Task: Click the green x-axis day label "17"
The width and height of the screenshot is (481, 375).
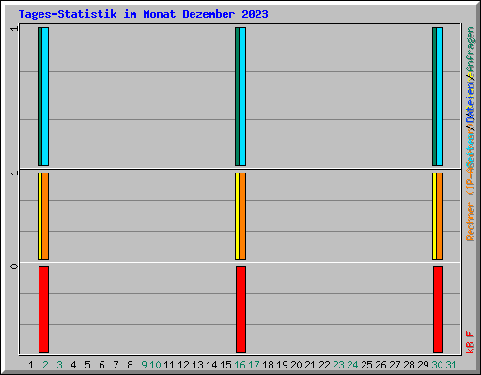Action: [x=254, y=365]
